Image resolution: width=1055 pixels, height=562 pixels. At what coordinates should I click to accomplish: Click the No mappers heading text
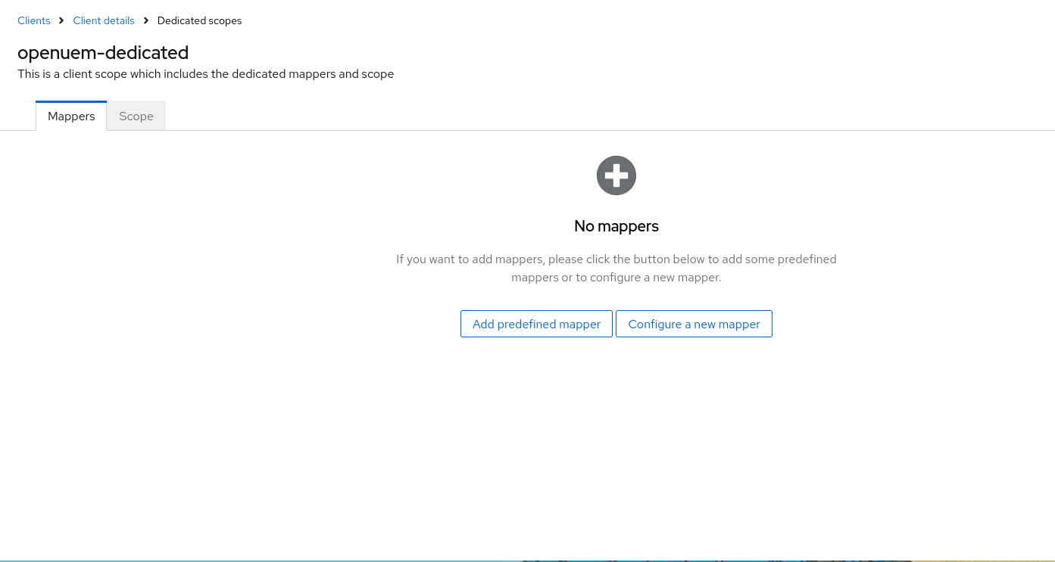(616, 225)
